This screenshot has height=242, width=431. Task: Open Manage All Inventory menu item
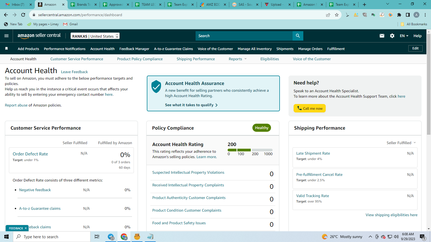pyautogui.click(x=255, y=49)
